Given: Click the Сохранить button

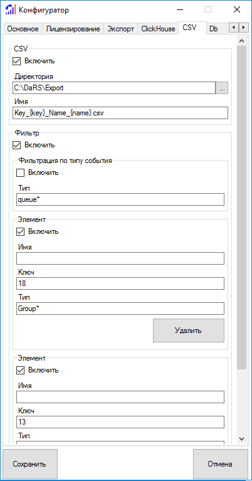Looking at the screenshot, I should point(29,464).
